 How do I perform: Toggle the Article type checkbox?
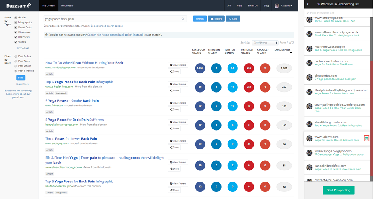click(16, 18)
